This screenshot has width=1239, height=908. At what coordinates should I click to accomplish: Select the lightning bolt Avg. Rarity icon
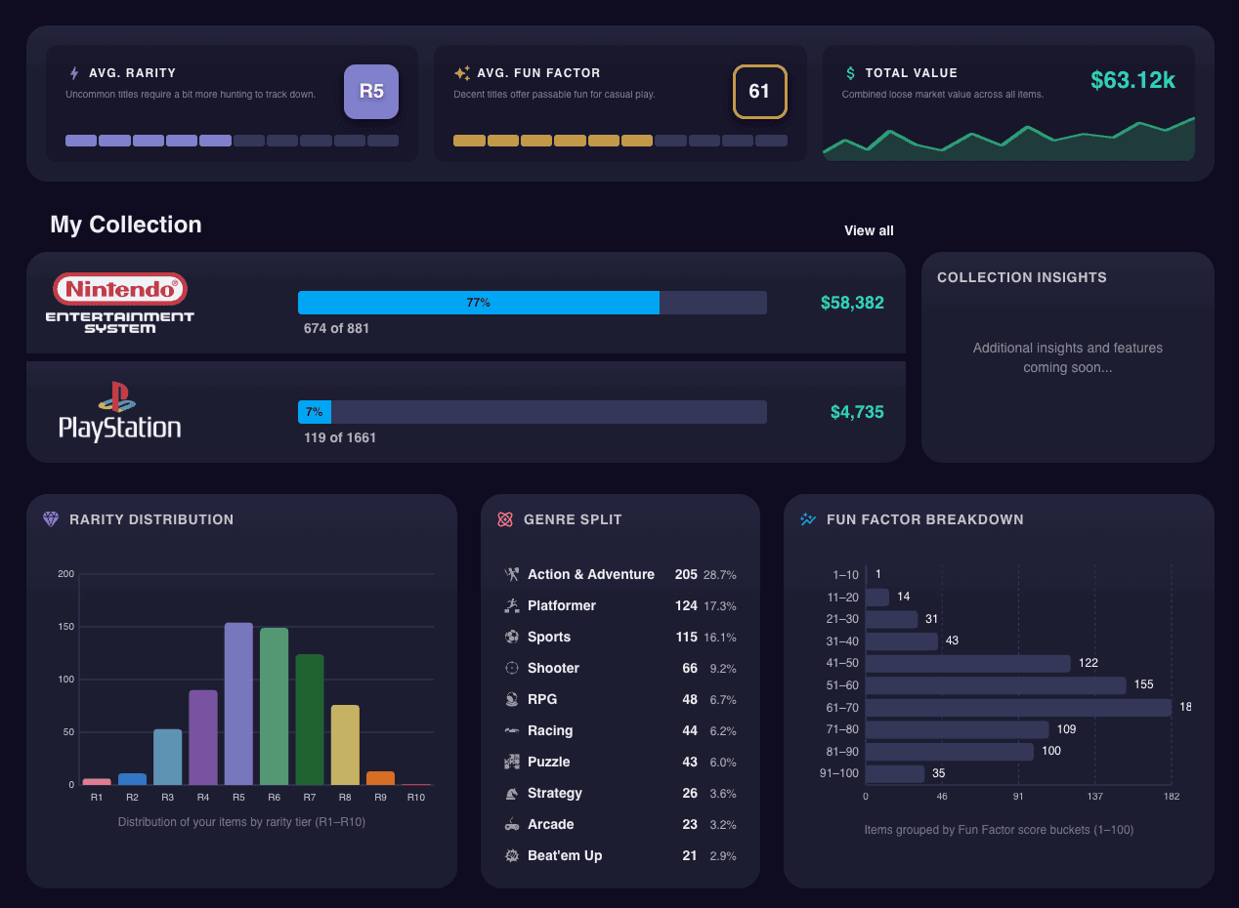point(74,72)
